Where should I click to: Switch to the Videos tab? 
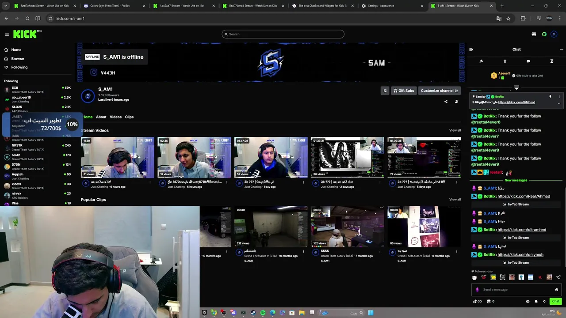(x=115, y=117)
